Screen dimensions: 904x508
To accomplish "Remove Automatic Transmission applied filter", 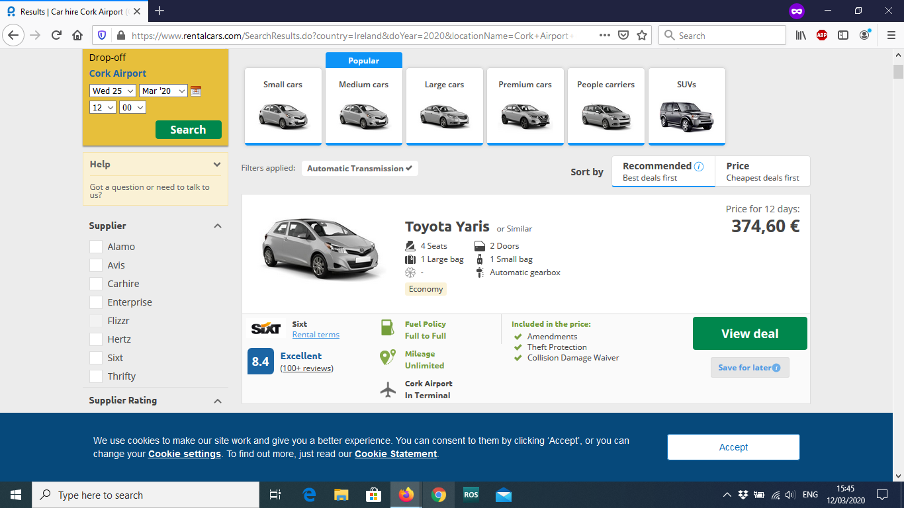I will (360, 169).
